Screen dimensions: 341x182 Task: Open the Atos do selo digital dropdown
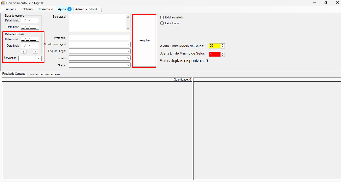point(128,44)
